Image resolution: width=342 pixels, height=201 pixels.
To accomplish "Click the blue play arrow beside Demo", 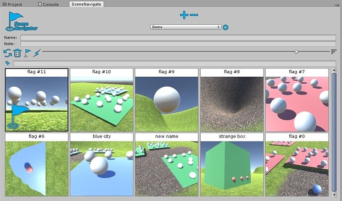I will click(226, 27).
